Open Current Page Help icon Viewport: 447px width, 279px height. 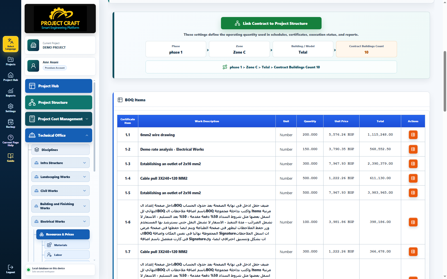click(11, 140)
